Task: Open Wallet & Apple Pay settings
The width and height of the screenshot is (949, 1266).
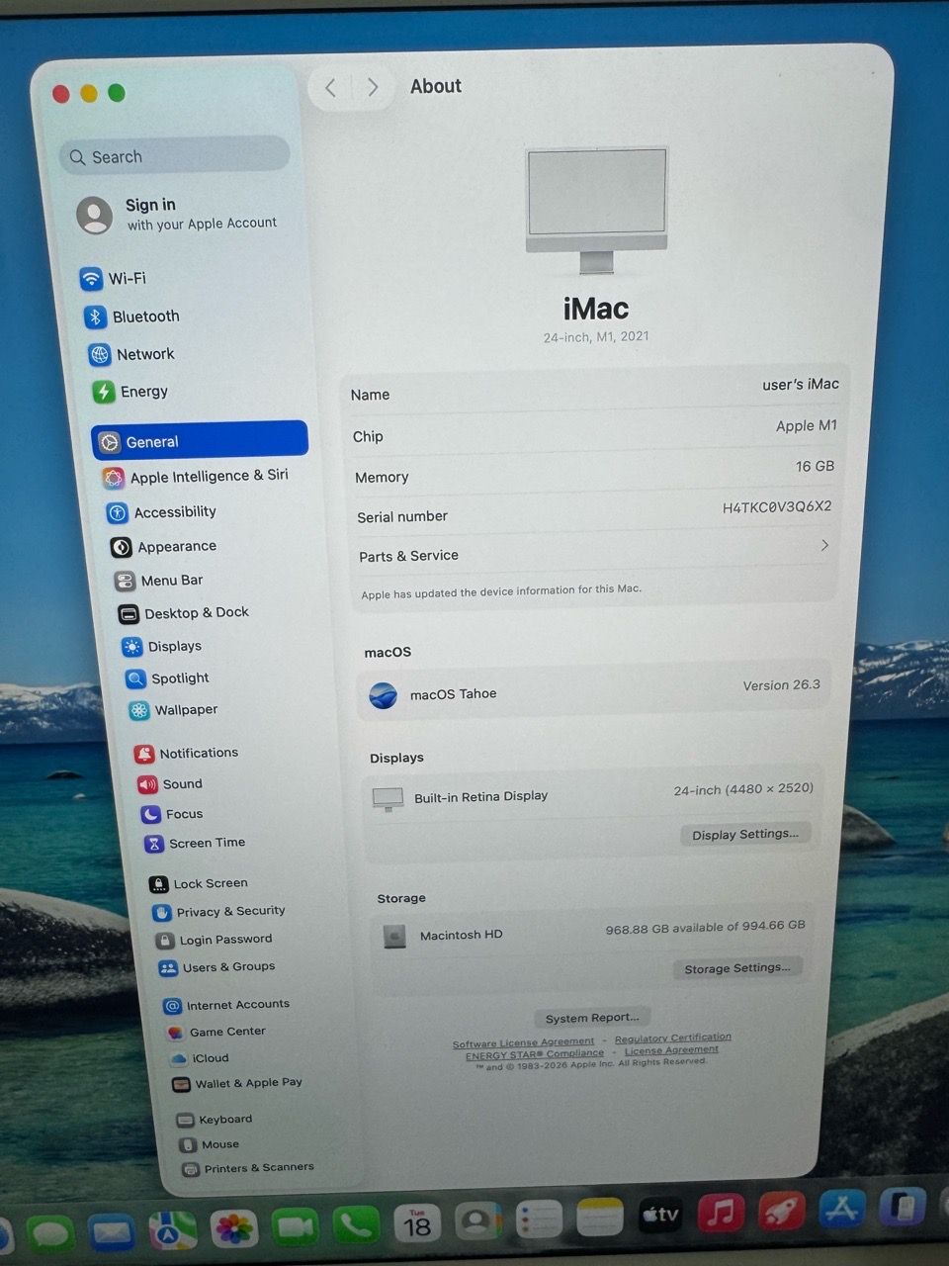Action: point(237,1083)
